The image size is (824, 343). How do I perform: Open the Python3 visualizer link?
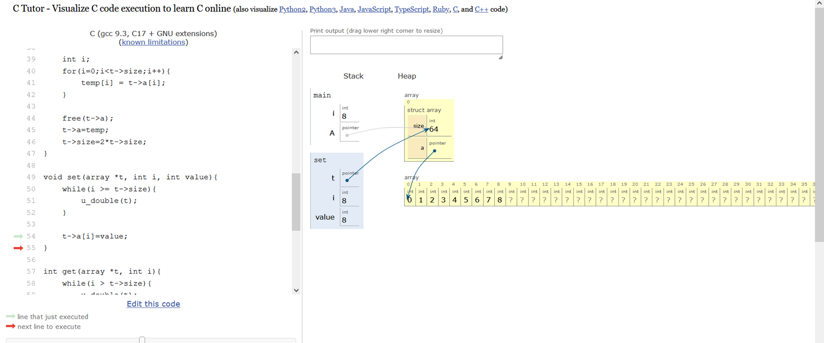322,9
